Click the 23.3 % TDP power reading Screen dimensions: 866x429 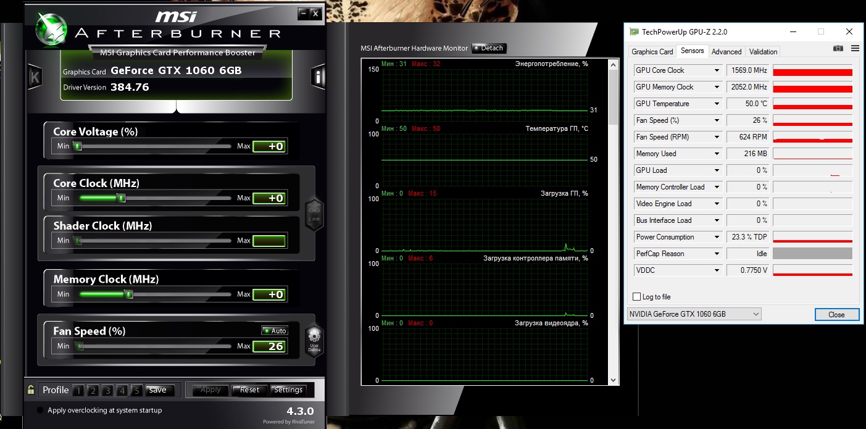coord(748,237)
